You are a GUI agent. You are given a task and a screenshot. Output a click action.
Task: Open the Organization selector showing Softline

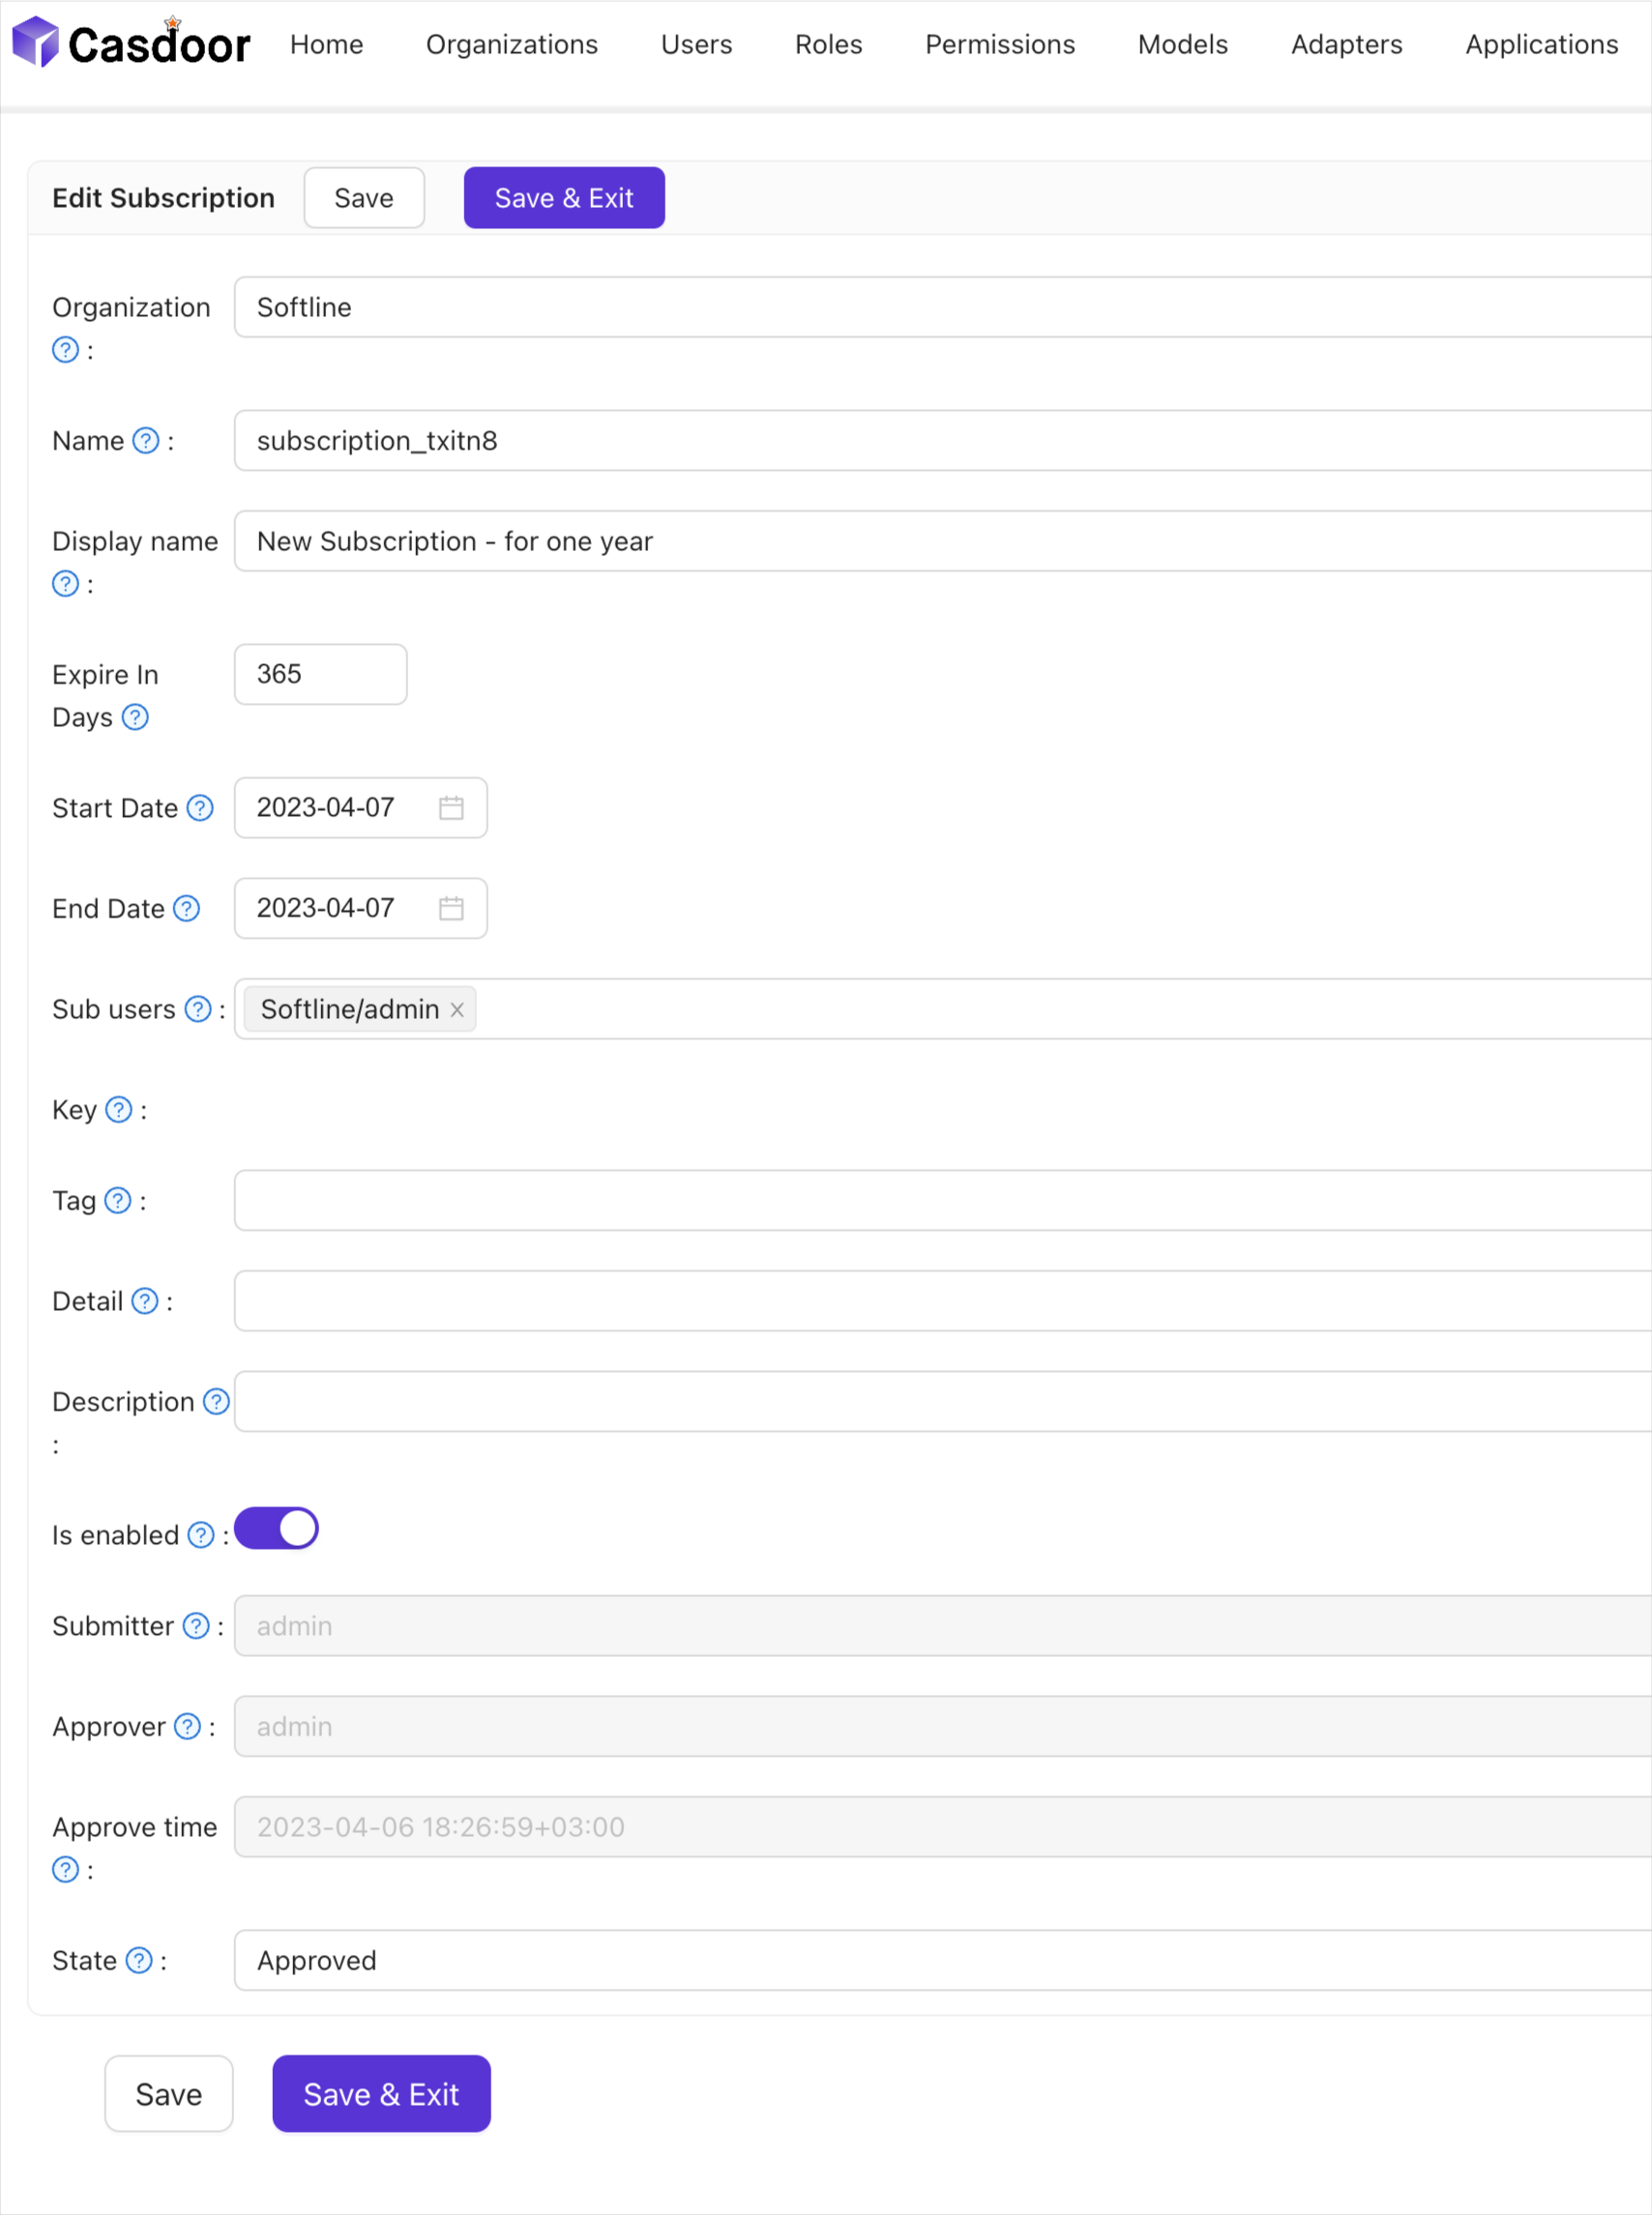(x=700, y=306)
